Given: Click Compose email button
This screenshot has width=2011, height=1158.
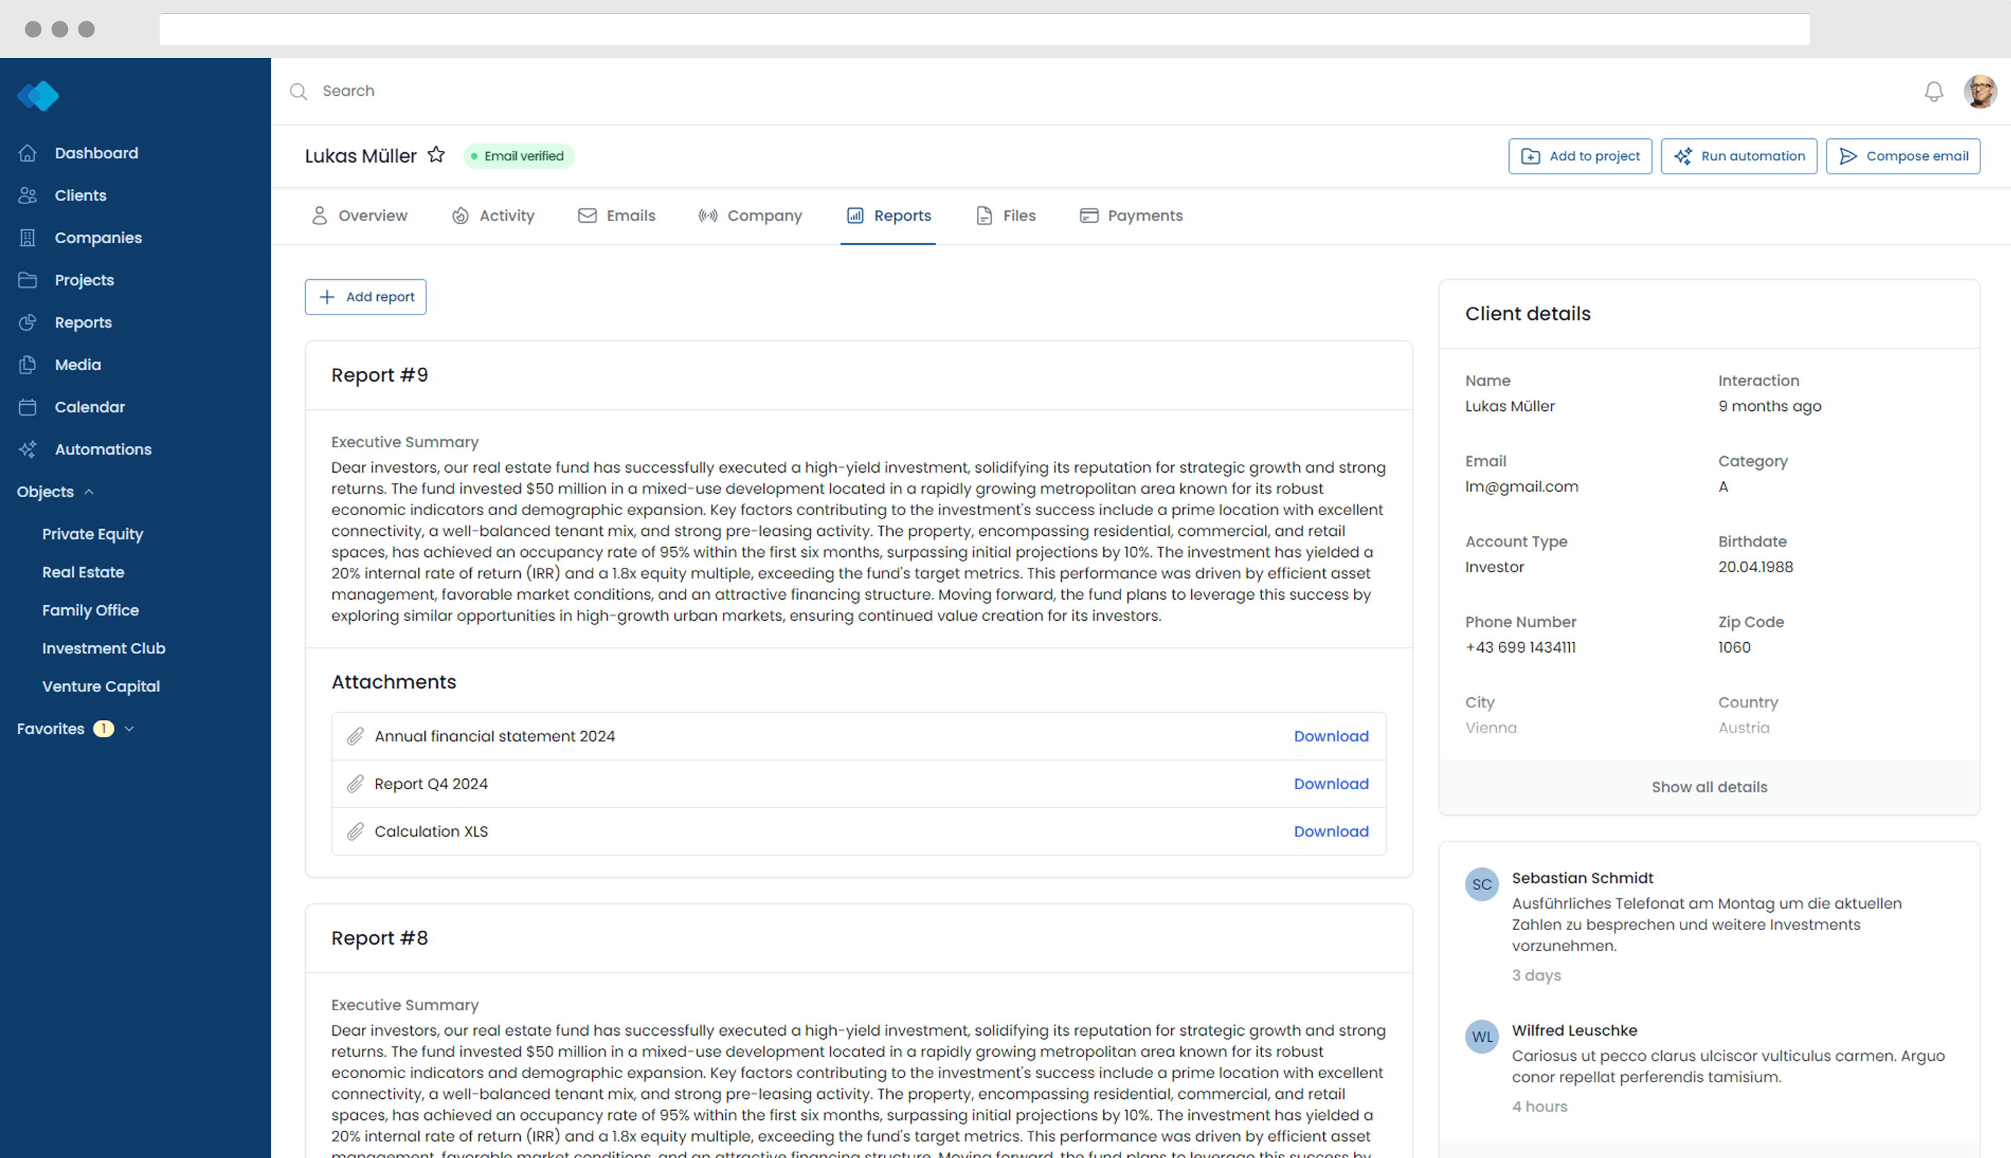Looking at the screenshot, I should point(1902,156).
